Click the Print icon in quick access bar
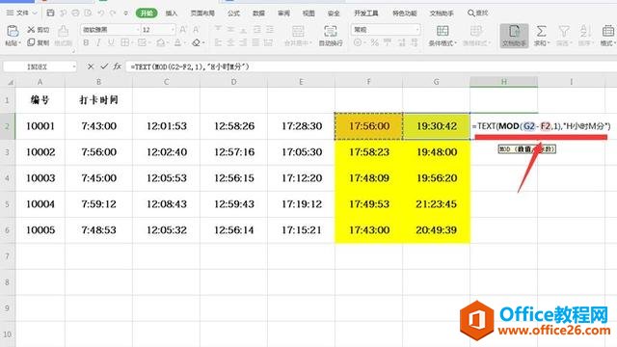 pos(75,13)
